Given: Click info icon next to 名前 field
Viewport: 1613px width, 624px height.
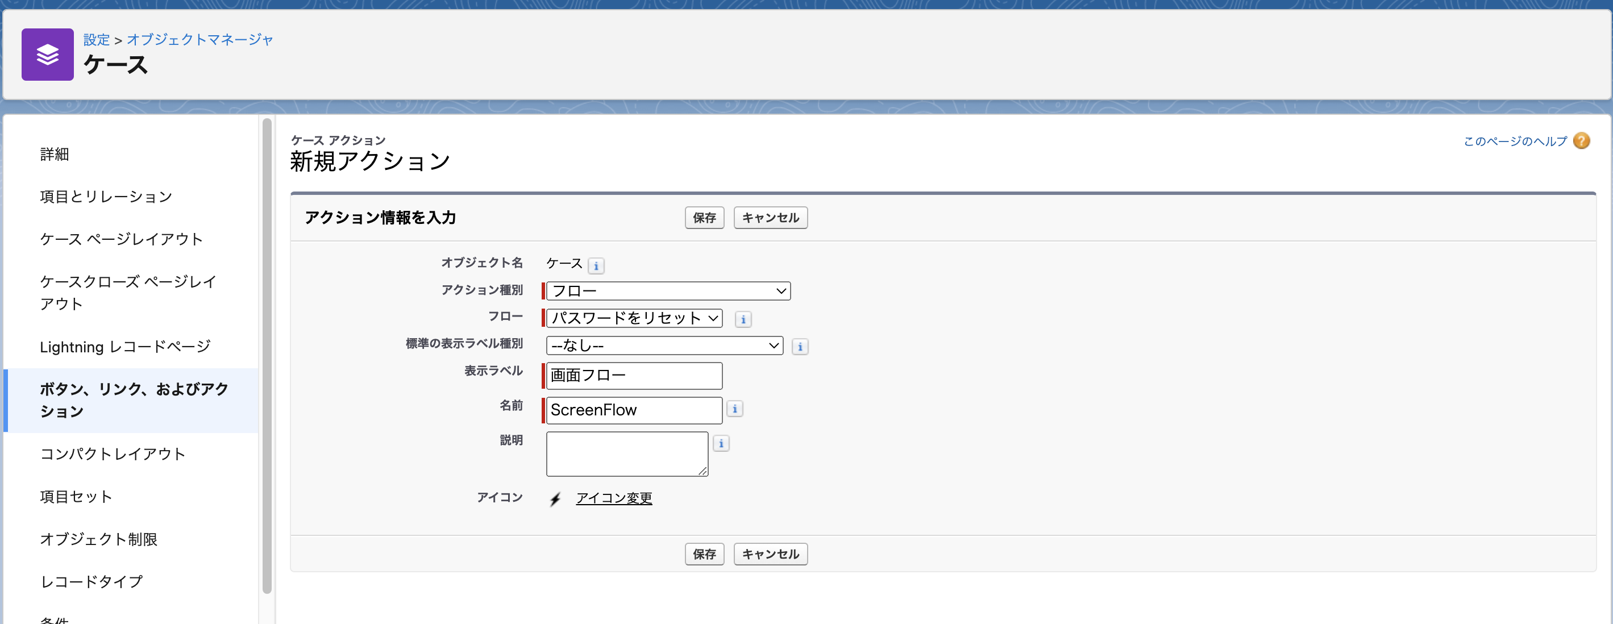Looking at the screenshot, I should tap(734, 409).
